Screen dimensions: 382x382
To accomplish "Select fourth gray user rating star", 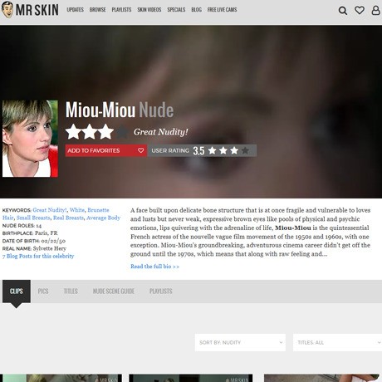I will click(245, 150).
